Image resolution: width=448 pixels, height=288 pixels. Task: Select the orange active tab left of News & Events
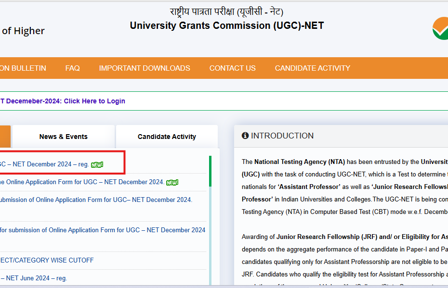pyautogui.click(x=5, y=137)
